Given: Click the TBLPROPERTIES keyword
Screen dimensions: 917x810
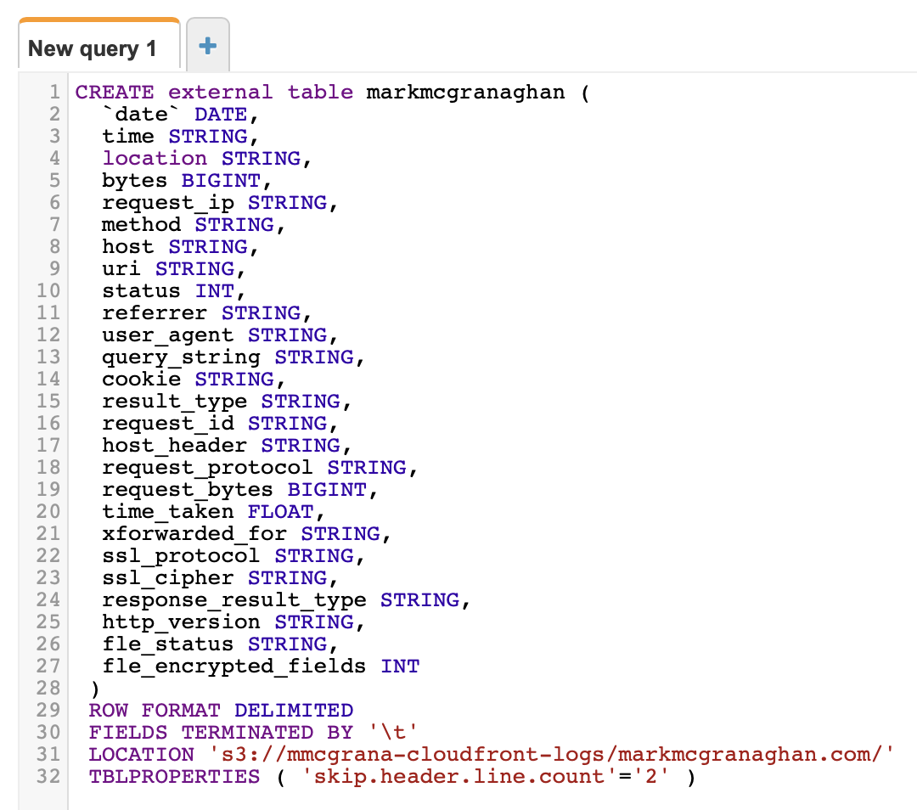Looking at the screenshot, I should (174, 777).
